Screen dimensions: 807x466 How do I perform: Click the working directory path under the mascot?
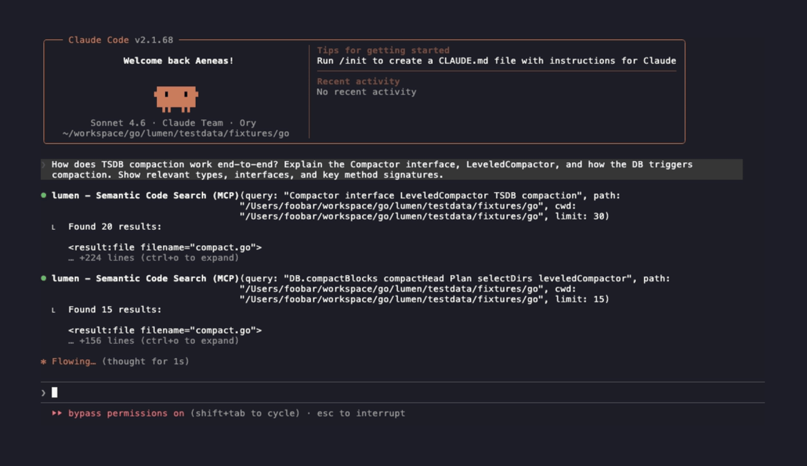click(x=176, y=133)
